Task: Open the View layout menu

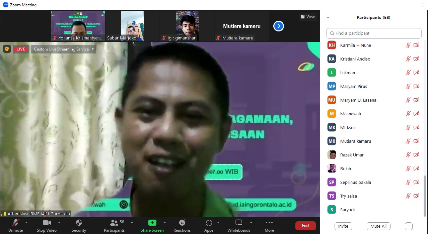Action: [x=307, y=17]
